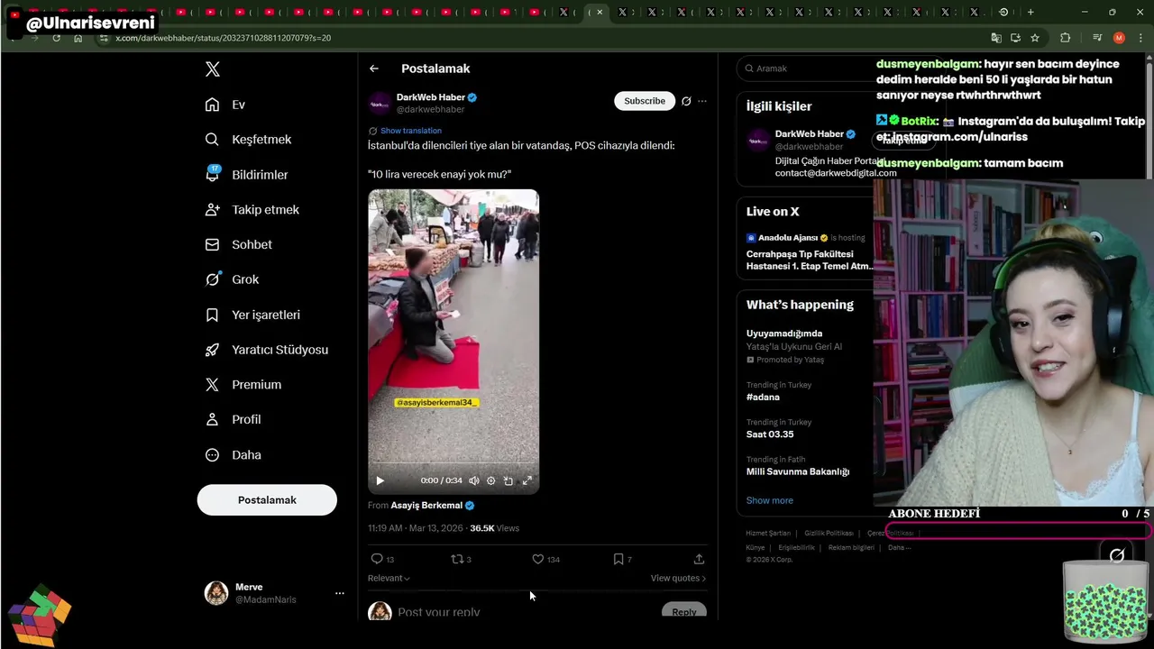
Task: Open new browser tab
Action: pyautogui.click(x=1030, y=12)
